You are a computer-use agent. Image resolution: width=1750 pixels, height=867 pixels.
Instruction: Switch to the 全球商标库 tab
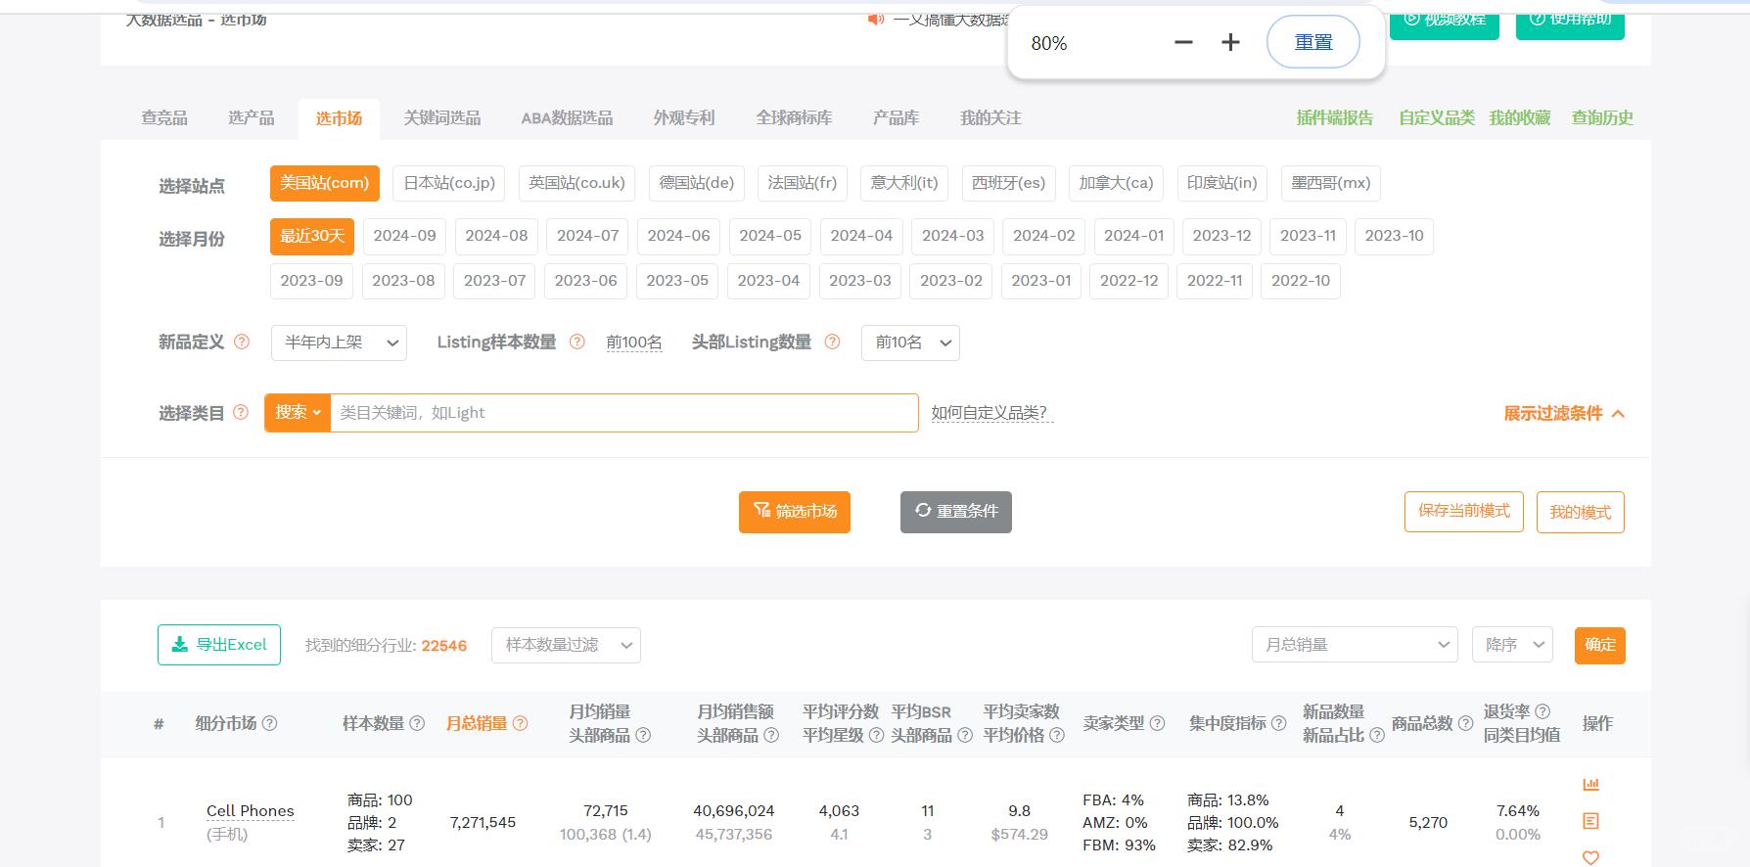coord(794,118)
